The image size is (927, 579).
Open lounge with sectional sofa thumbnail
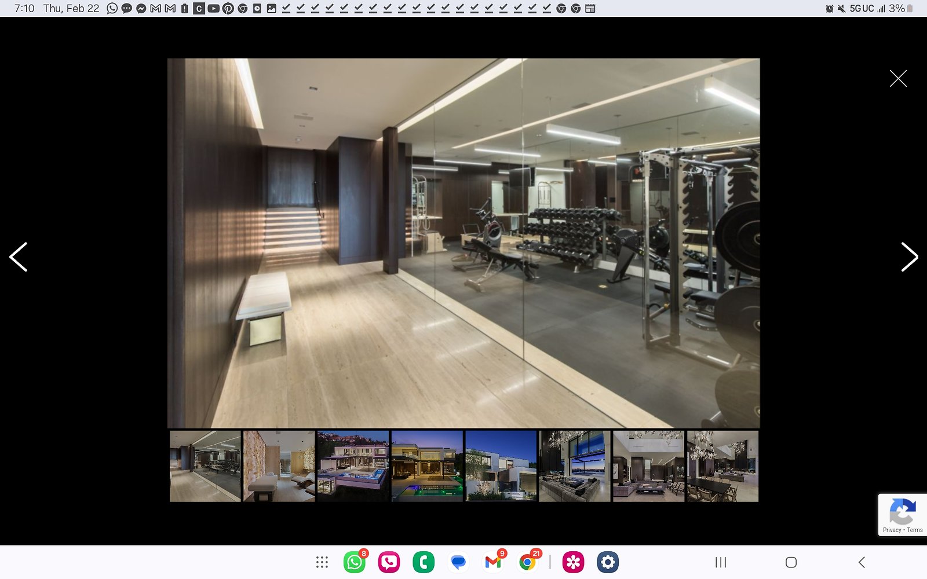pos(575,466)
